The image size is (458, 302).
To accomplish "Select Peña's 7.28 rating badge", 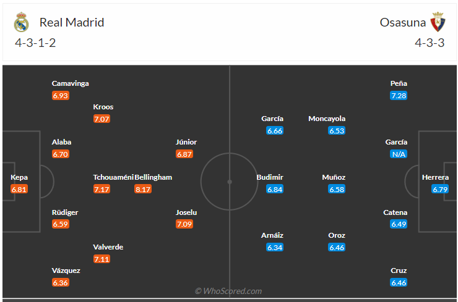I will point(399,95).
